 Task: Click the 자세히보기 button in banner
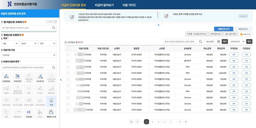[243, 16]
